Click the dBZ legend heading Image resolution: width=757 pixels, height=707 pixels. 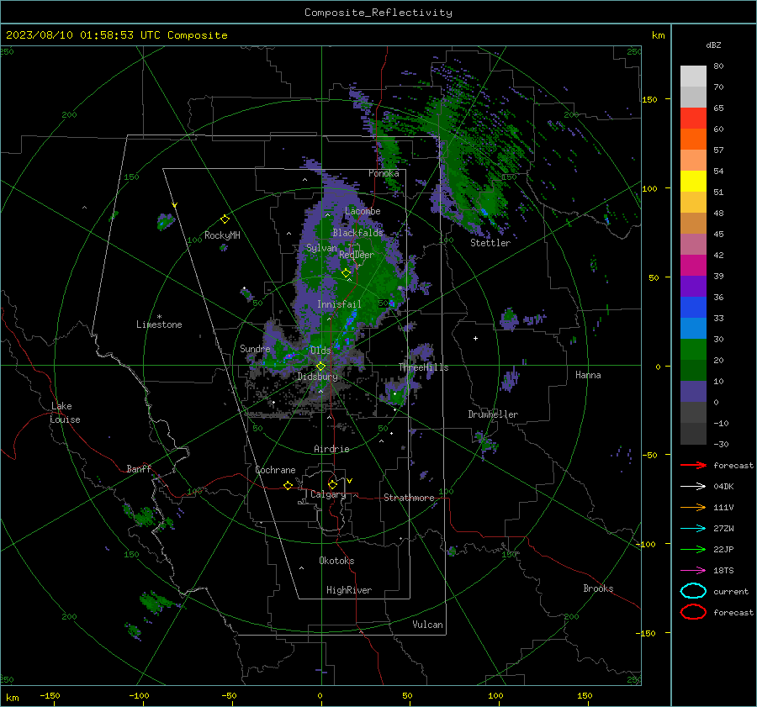click(x=713, y=45)
